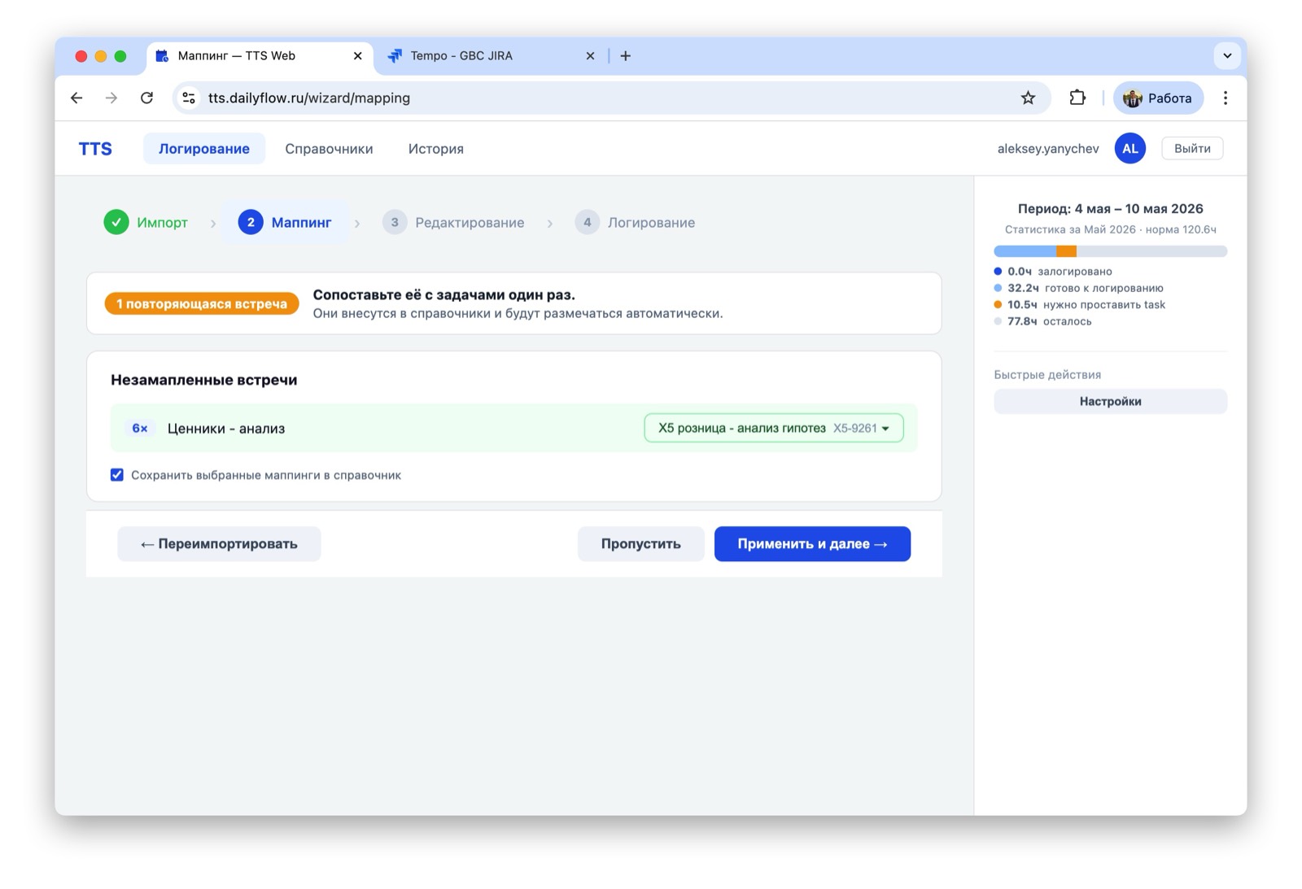Click the Переимпортировать button
This screenshot has width=1302, height=889.
point(219,544)
